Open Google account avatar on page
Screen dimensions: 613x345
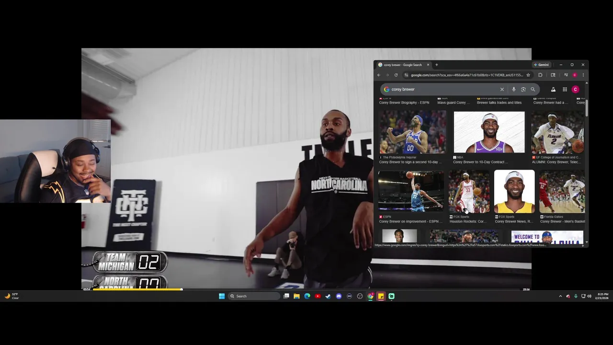(575, 89)
